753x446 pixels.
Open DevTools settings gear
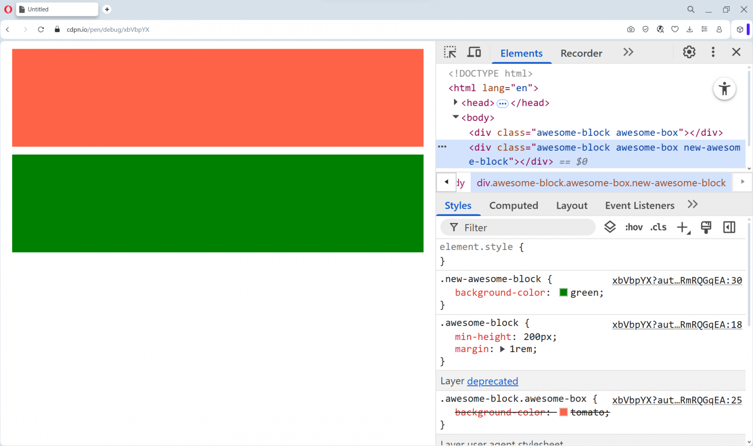point(689,52)
